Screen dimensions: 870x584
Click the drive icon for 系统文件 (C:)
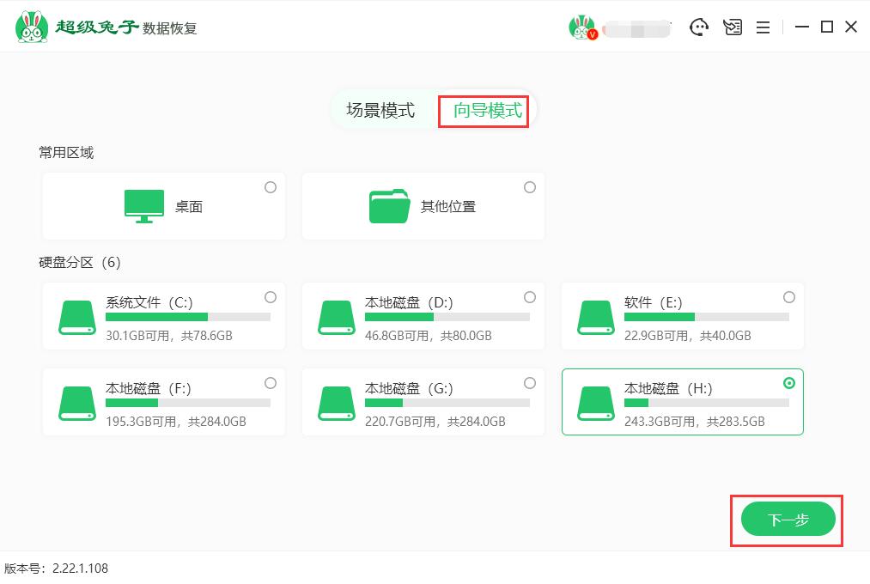click(76, 316)
